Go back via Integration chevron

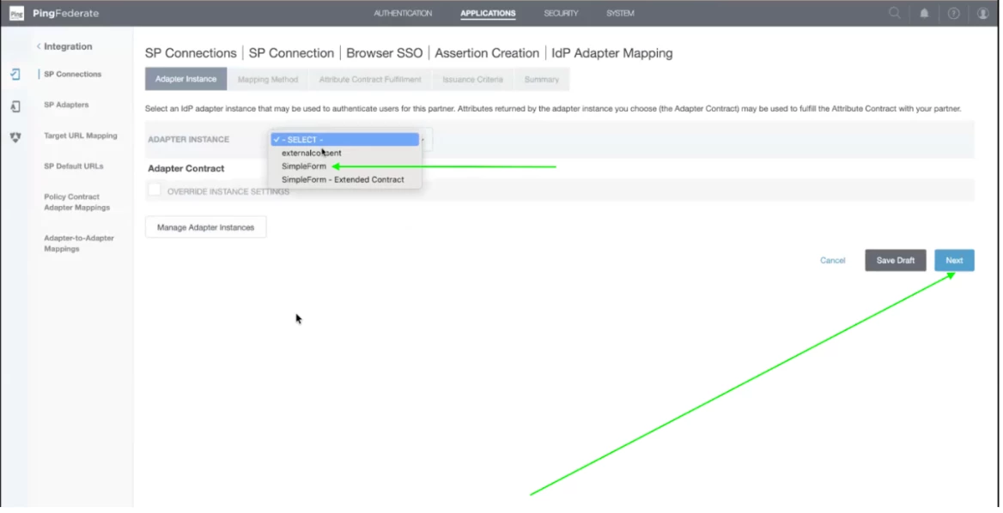(x=39, y=46)
